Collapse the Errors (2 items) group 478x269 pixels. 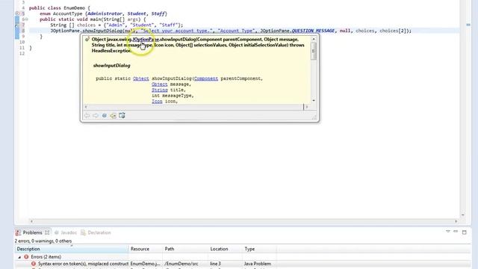(19, 257)
